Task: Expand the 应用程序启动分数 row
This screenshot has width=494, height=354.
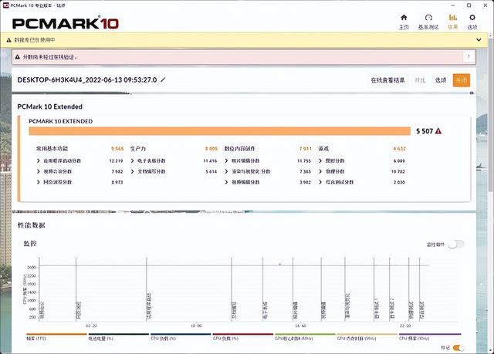Action: [x=39, y=160]
